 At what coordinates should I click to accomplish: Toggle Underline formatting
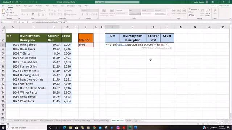coord(28,14)
